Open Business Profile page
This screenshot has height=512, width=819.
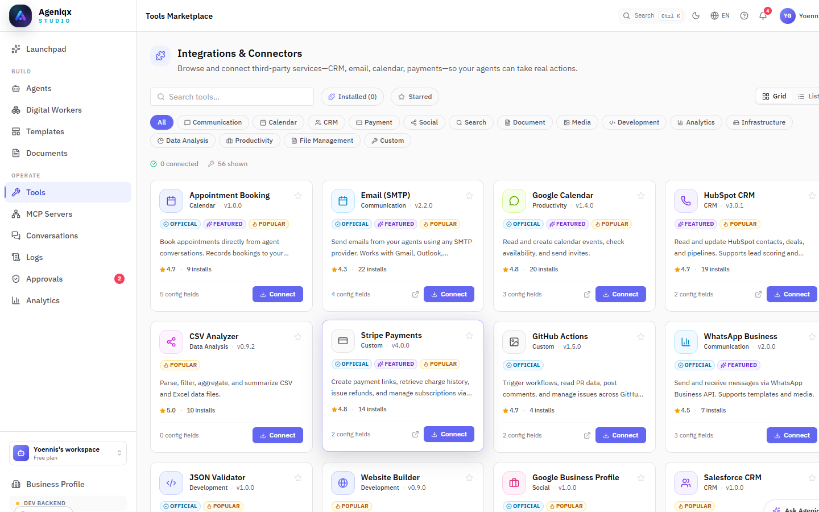click(68, 484)
